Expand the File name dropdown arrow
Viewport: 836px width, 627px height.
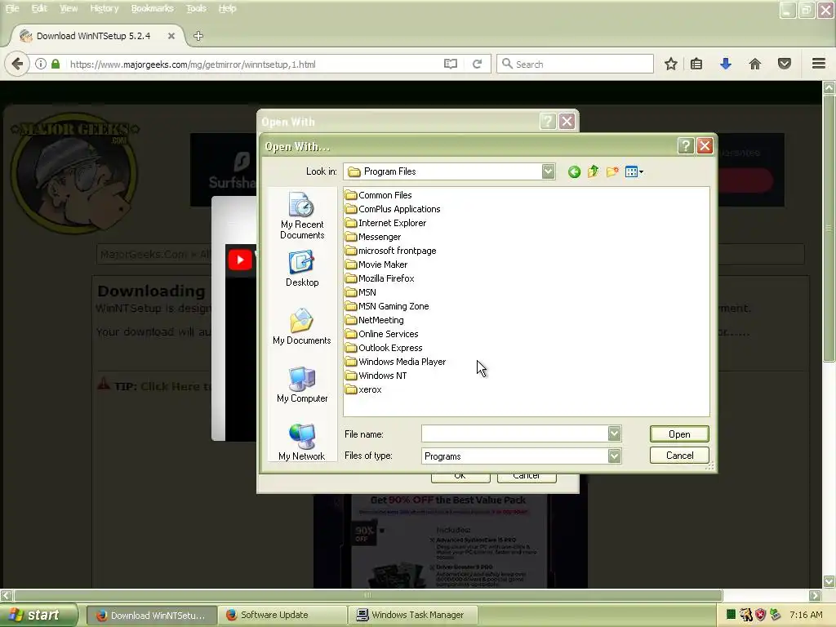[x=614, y=434]
